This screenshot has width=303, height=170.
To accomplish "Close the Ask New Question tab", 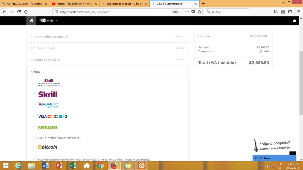I will click(x=46, y=4).
